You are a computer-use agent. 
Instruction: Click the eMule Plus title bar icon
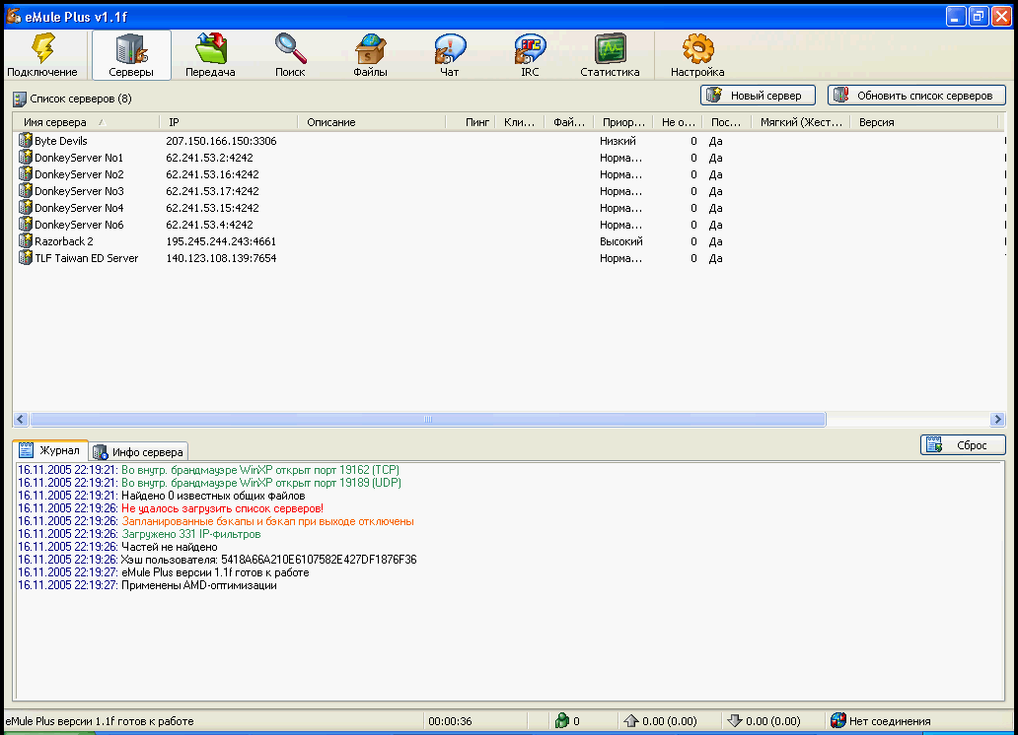pyautogui.click(x=14, y=16)
